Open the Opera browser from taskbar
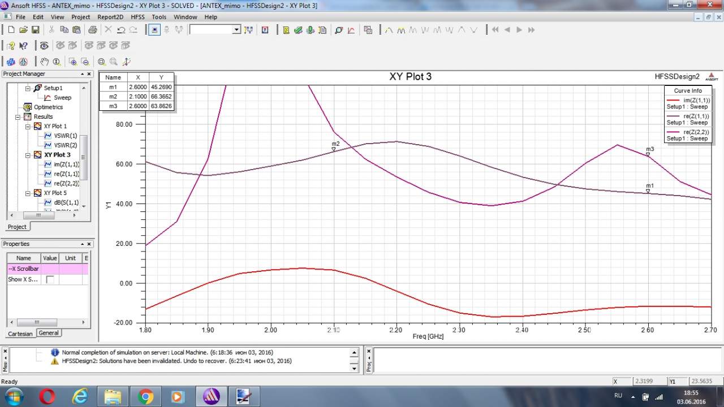Image resolution: width=724 pixels, height=407 pixels. [x=47, y=397]
